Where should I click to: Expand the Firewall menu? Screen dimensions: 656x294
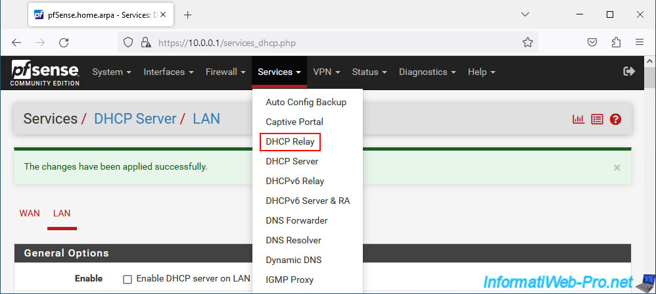(225, 72)
